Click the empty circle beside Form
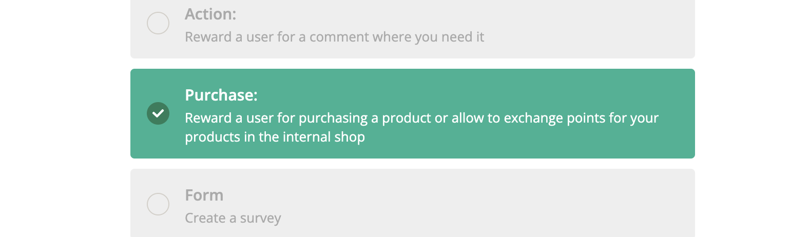Viewport: 809px width, 237px height. (x=158, y=204)
